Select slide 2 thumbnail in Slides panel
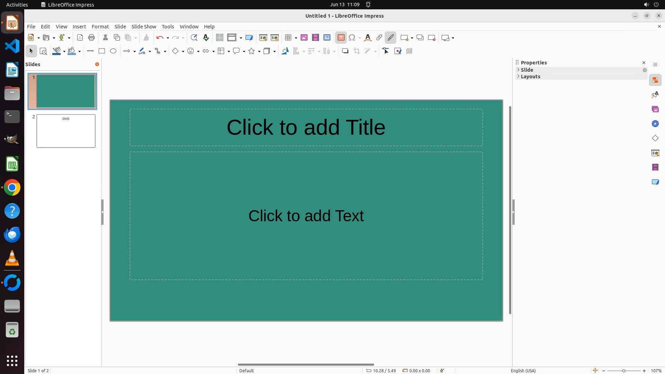The height and width of the screenshot is (374, 665). coord(66,131)
